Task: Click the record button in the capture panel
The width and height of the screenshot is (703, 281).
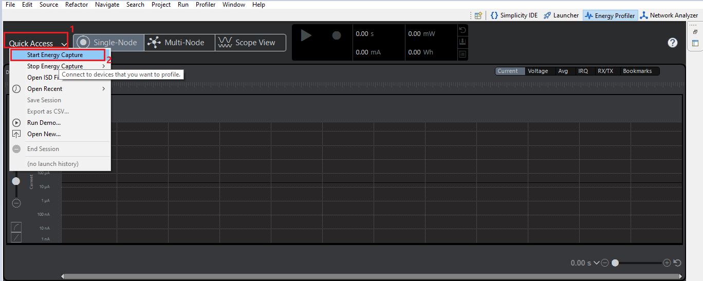Action: [x=337, y=35]
